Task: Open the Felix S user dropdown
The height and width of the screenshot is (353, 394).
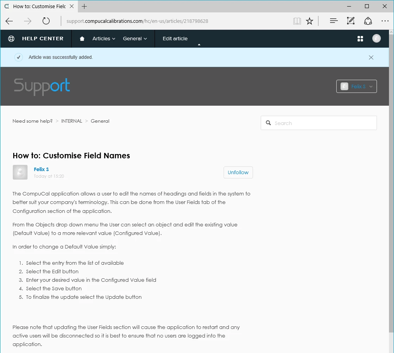Action: pos(356,86)
